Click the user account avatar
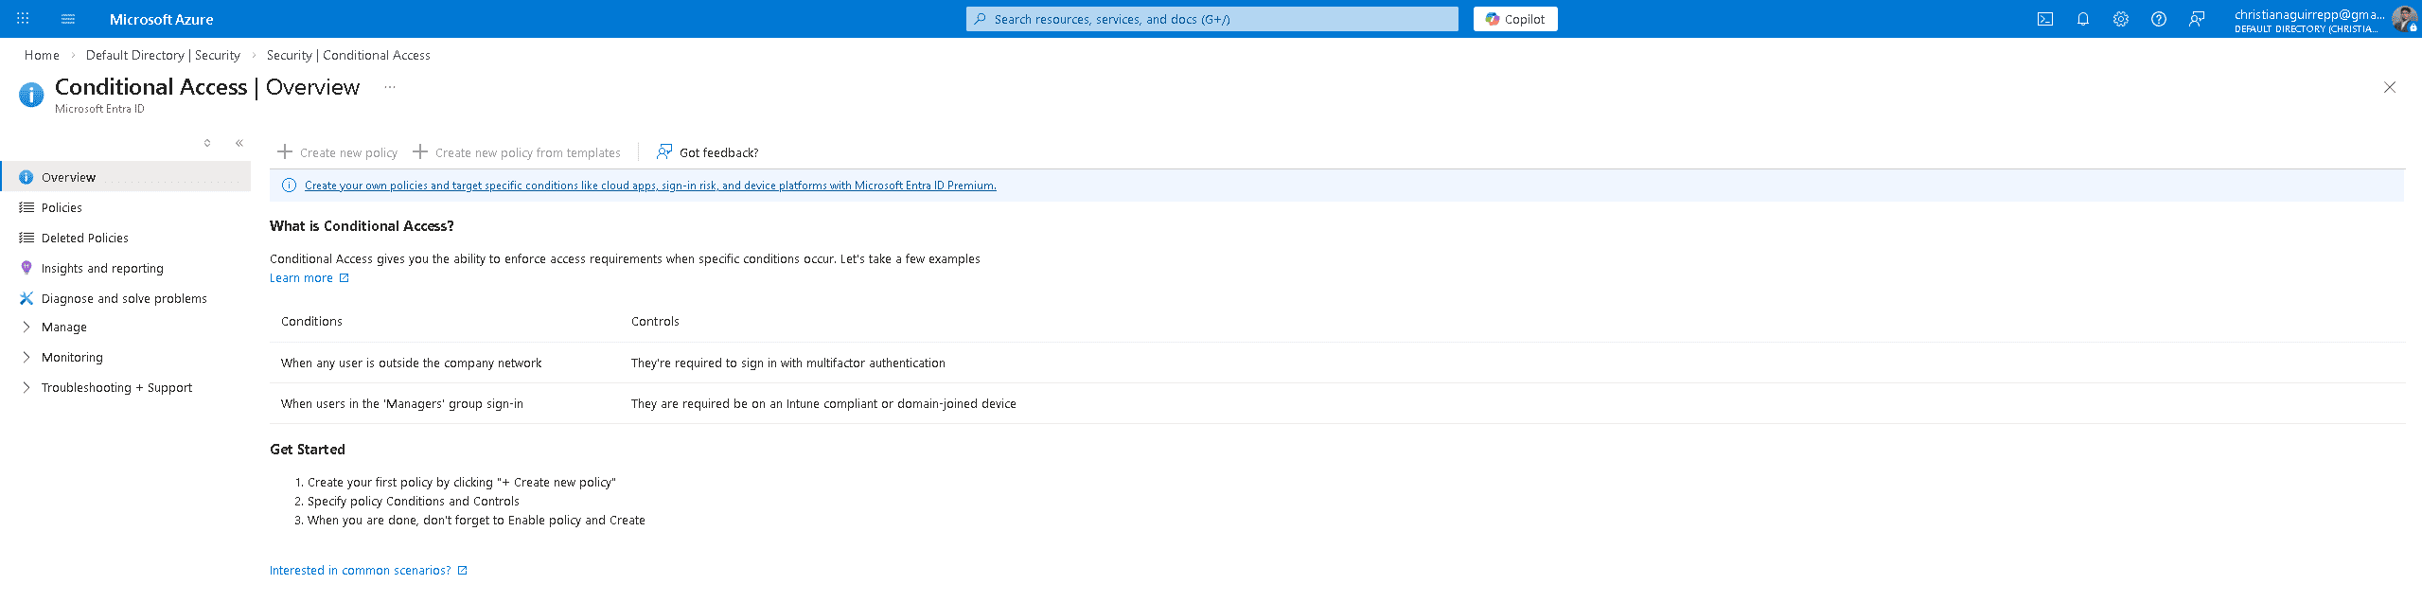The image size is (2422, 602). point(2404,19)
